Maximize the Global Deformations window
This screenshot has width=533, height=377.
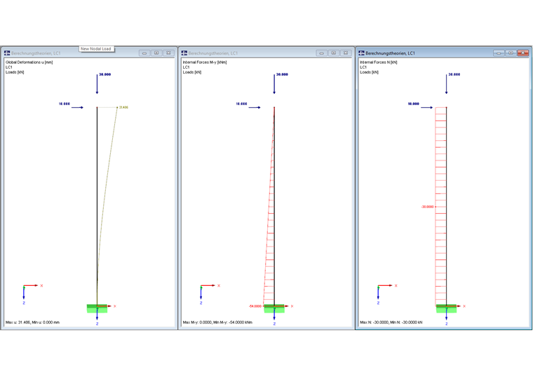(156, 53)
